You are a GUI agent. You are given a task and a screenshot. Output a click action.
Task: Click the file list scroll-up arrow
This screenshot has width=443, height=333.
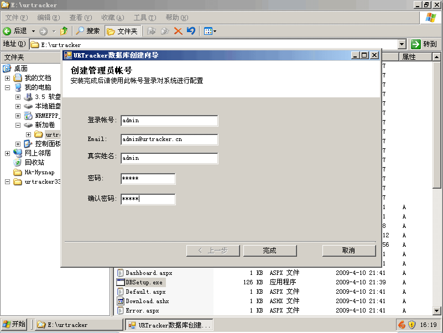(436, 57)
